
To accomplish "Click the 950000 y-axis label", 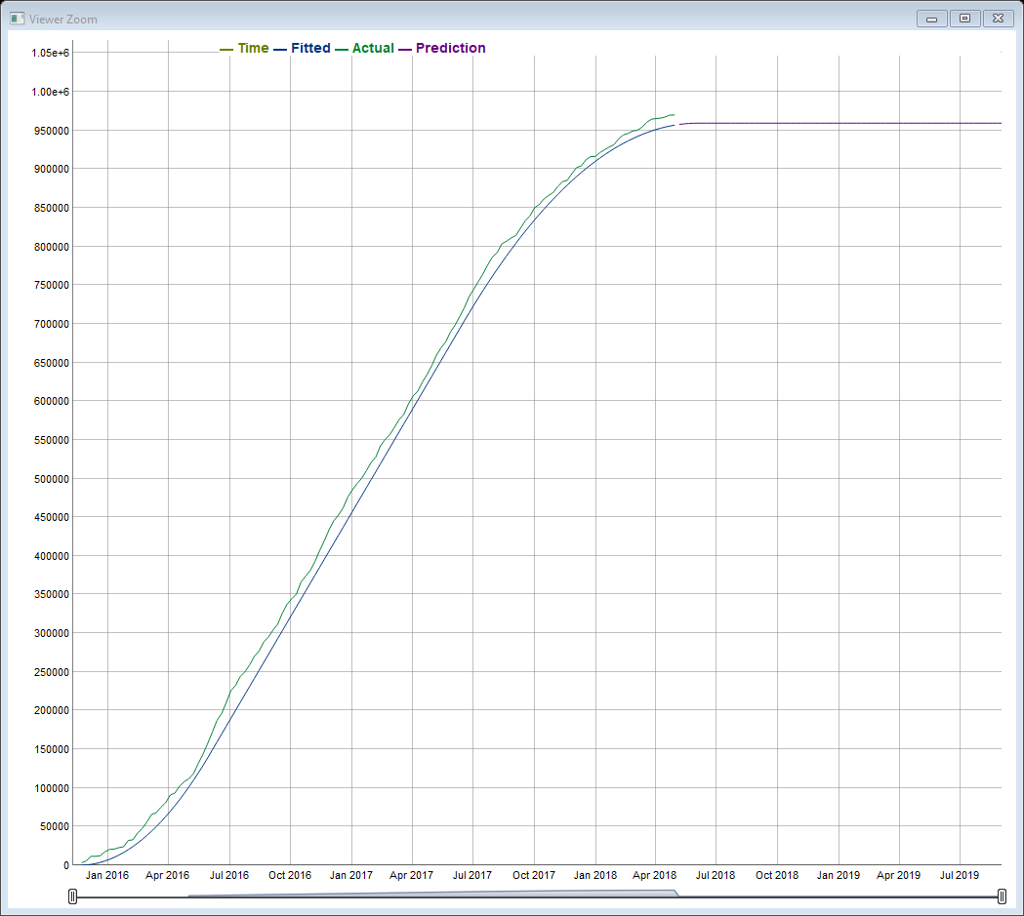I will tap(52, 131).
